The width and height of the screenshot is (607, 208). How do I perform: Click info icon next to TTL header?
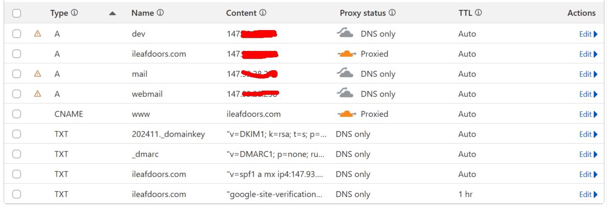478,13
